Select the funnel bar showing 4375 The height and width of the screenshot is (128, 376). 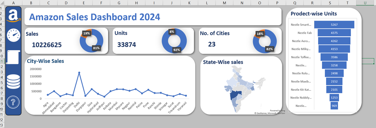(334, 33)
